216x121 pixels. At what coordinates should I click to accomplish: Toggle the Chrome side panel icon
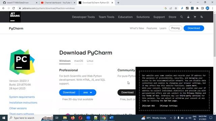click(202, 8)
